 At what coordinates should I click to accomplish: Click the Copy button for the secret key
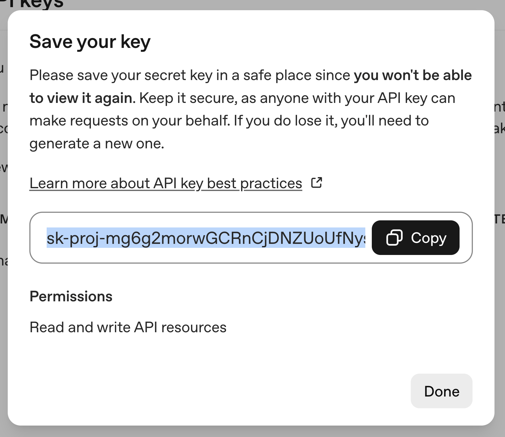[x=415, y=238]
